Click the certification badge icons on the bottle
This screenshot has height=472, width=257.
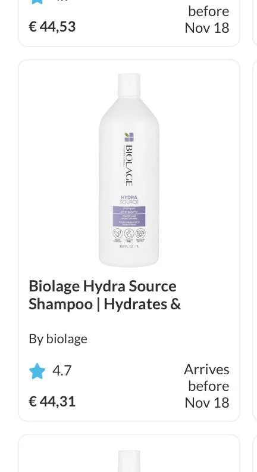coord(129,233)
